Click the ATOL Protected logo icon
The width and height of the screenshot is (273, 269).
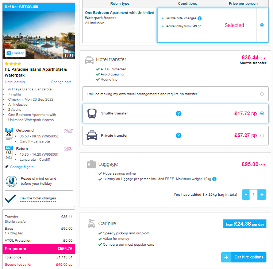[11, 181]
